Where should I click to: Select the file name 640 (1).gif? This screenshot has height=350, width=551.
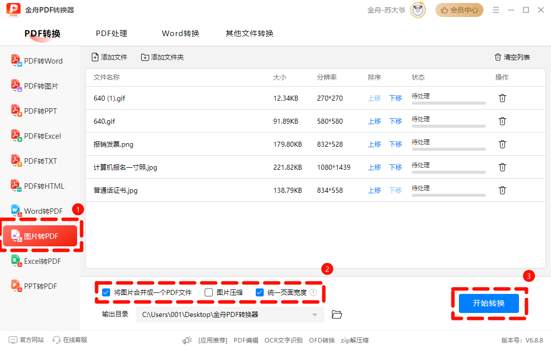click(109, 98)
